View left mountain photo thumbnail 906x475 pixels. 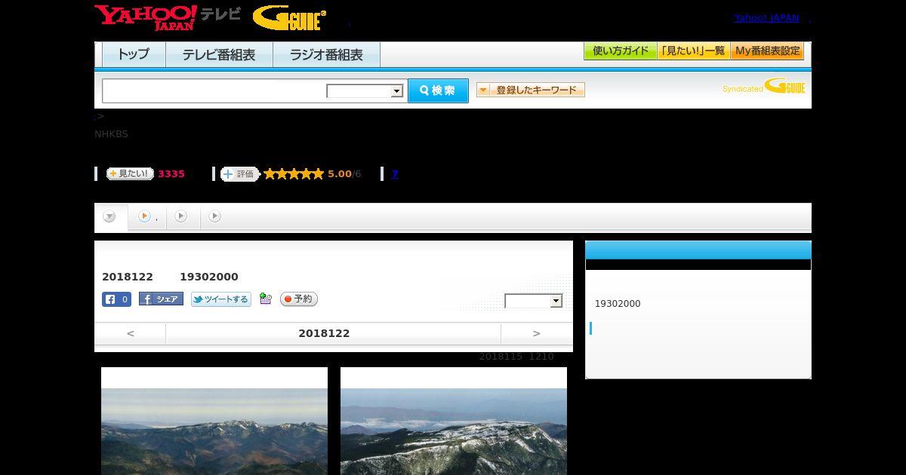click(214, 421)
